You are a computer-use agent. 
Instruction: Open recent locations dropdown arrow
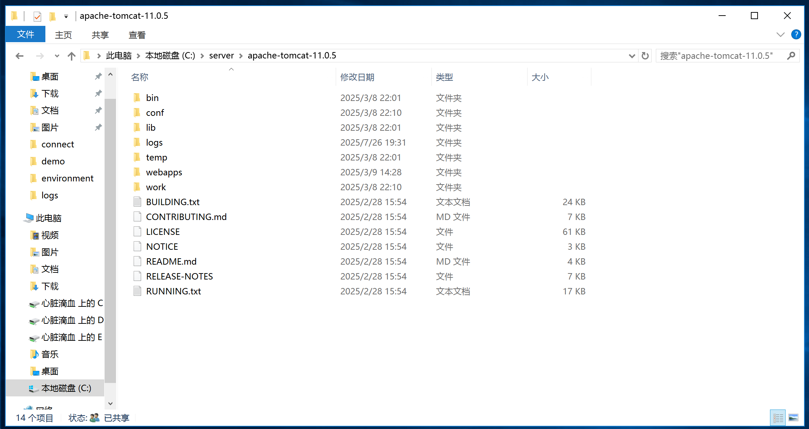point(57,56)
